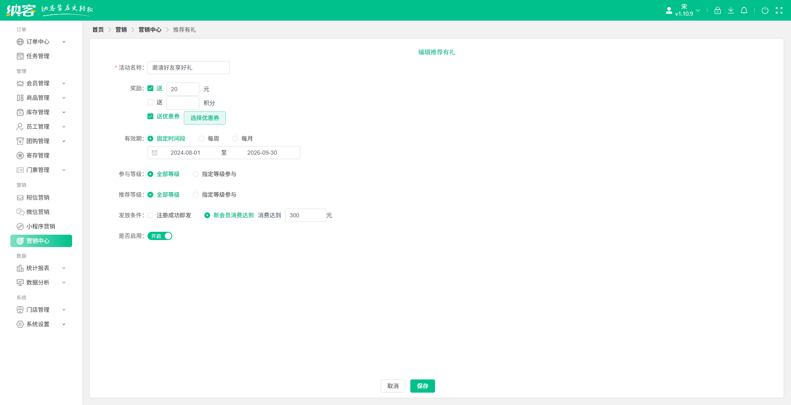
Task: Click the download icon in header
Action: [x=730, y=10]
